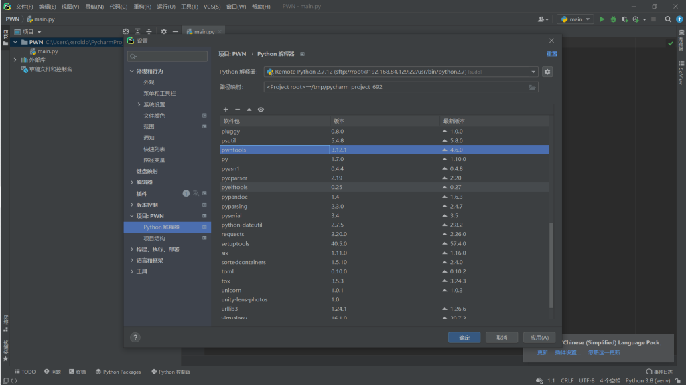Expand External Libraries in project tree
The image size is (686, 385).
(15, 59)
